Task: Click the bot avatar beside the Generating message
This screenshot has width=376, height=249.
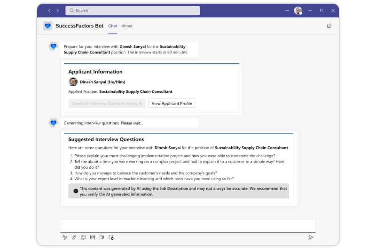Action: (53, 123)
